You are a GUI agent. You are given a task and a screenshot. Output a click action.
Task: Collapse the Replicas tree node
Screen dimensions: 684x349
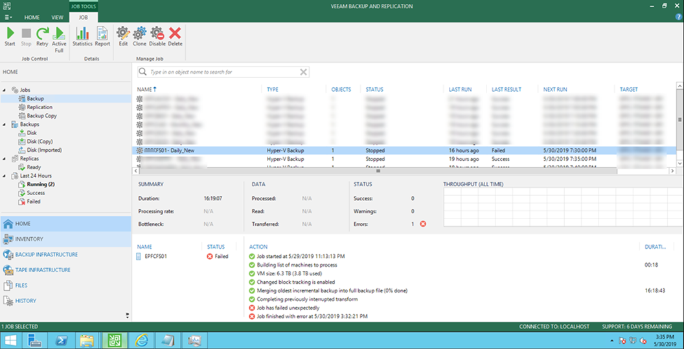(5, 158)
